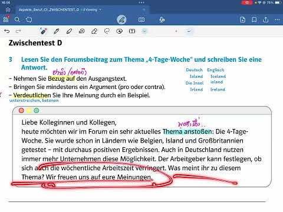Tap the word 'Ireland' in notes
Image resolution: width=283 pixels, height=212 pixels.
pos(218,90)
